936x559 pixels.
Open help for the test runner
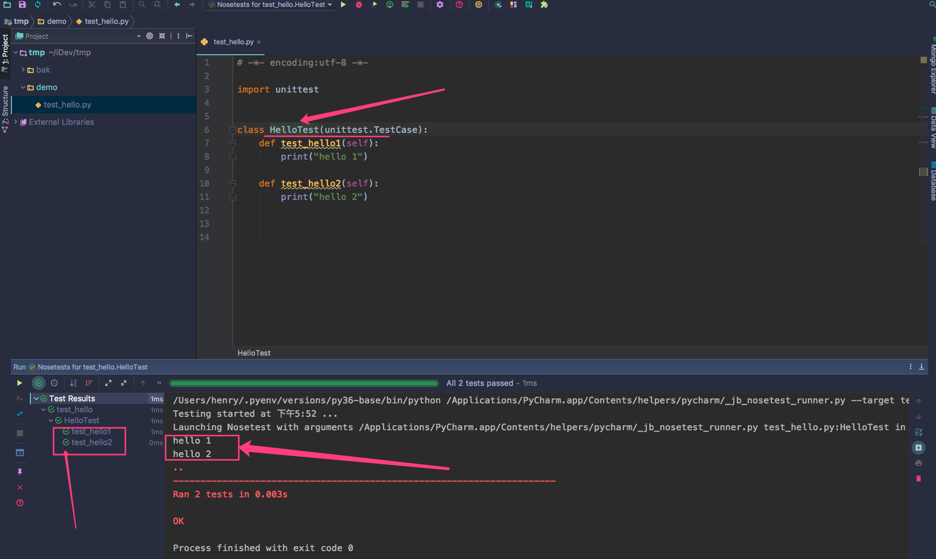20,503
